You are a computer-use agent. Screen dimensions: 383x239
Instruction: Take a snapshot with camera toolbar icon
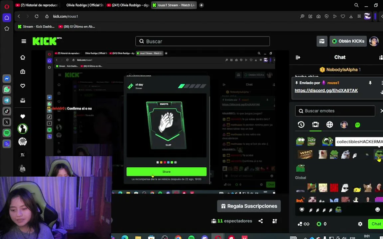pyautogui.click(x=319, y=16)
